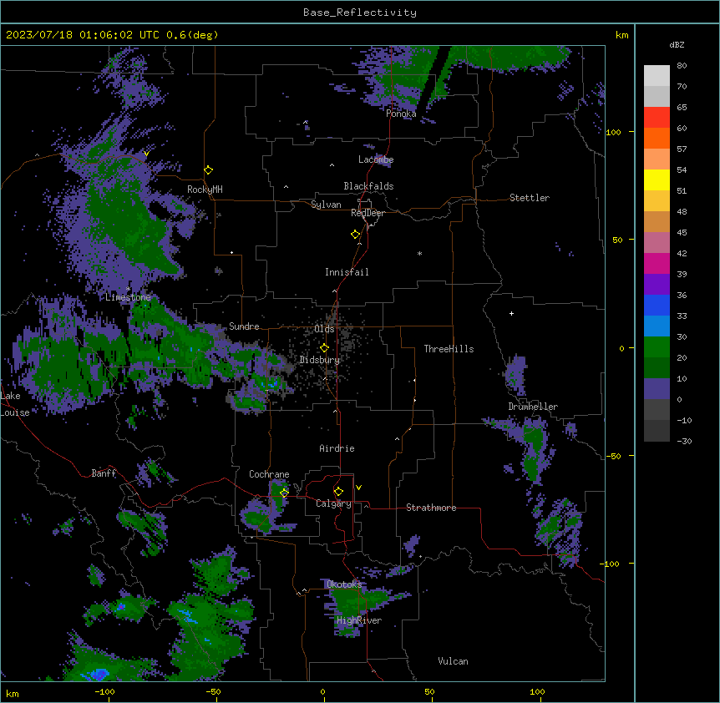Screen dimensions: 720x703
Task: Click the RockyMH label
Action: [x=205, y=190]
